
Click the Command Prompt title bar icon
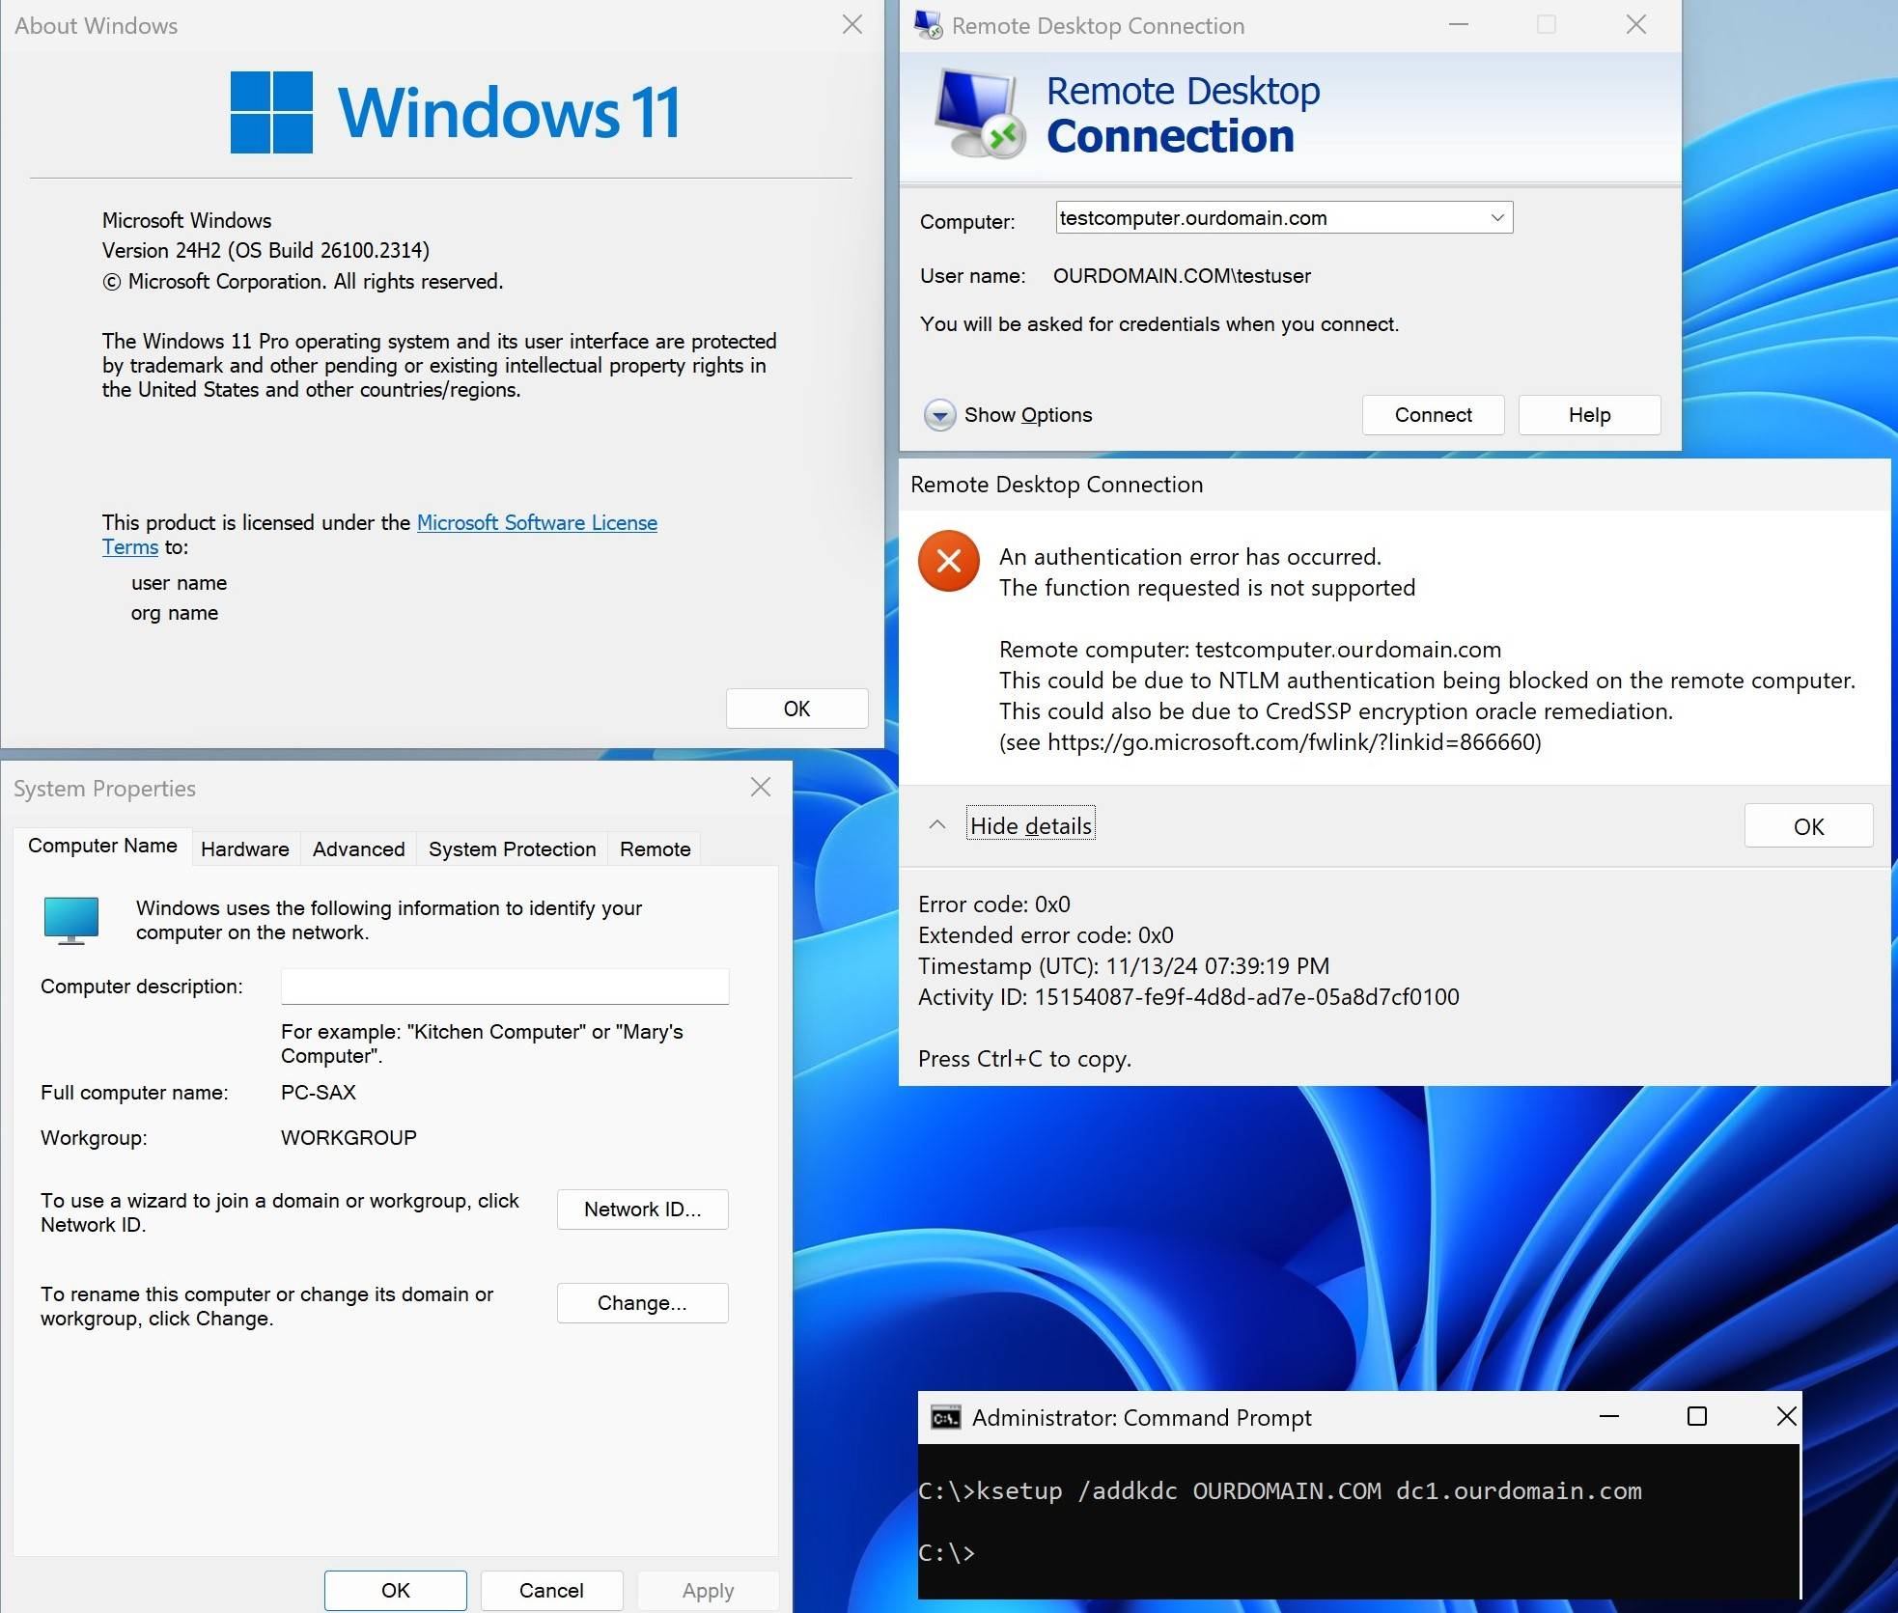click(945, 1417)
